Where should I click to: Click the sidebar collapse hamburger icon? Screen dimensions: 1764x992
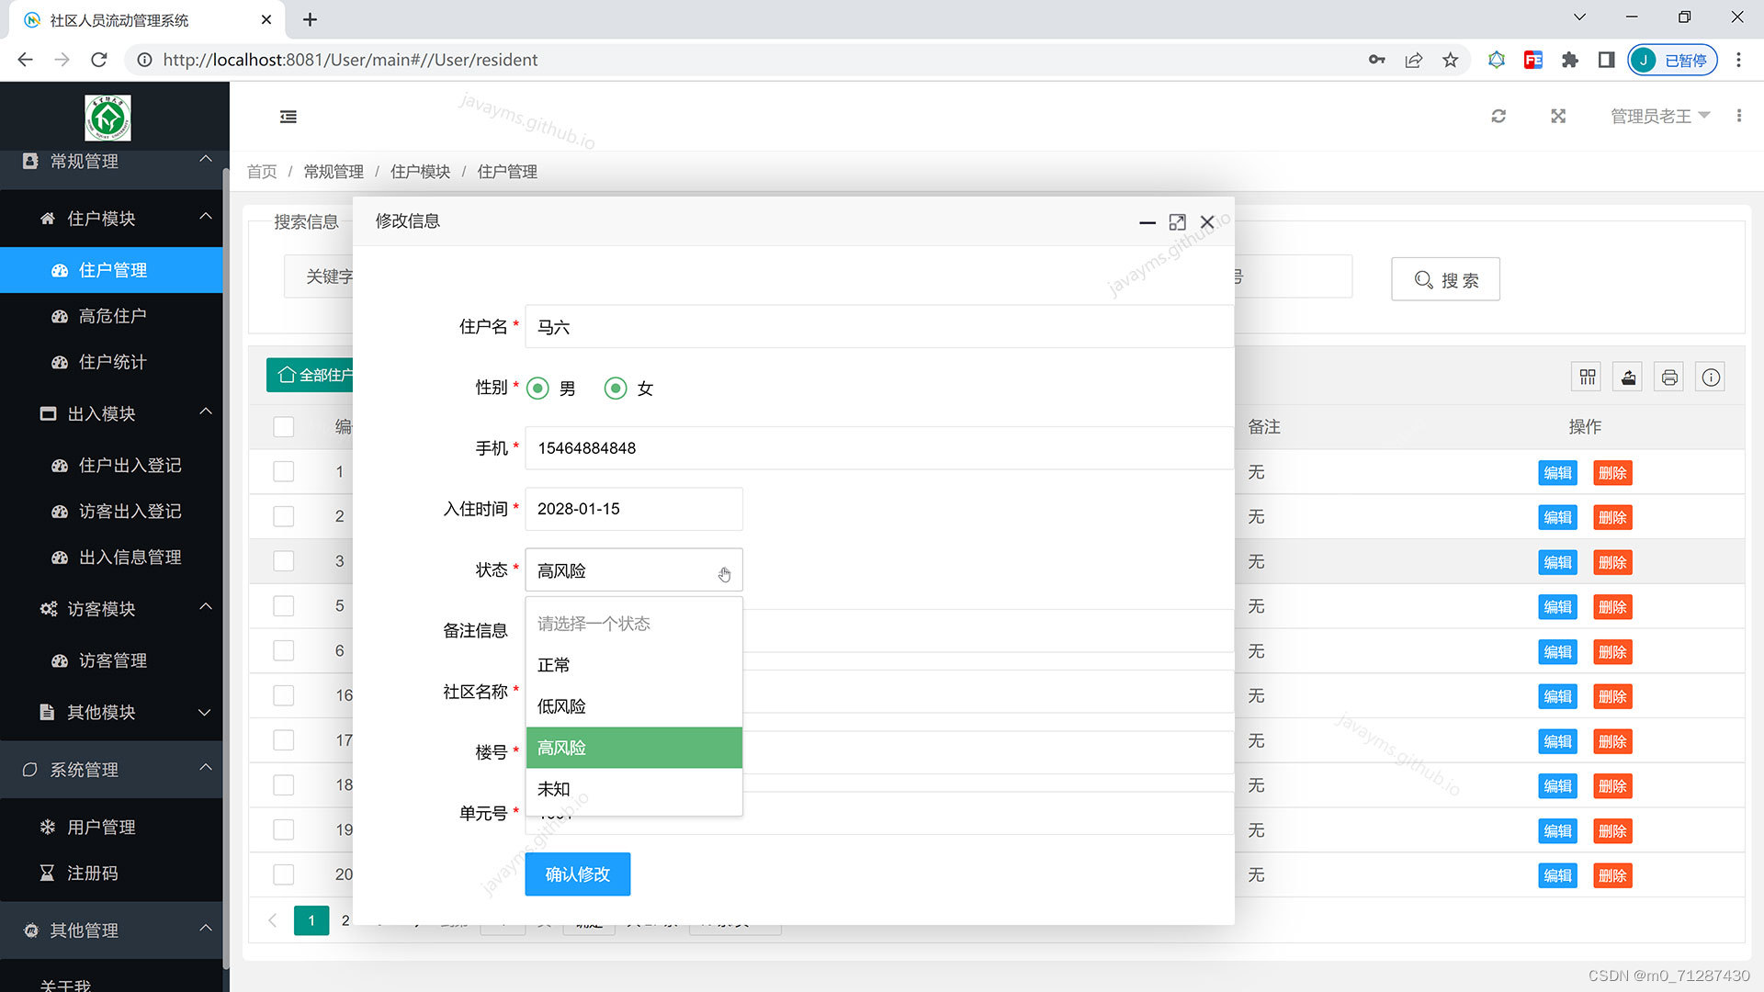tap(288, 117)
